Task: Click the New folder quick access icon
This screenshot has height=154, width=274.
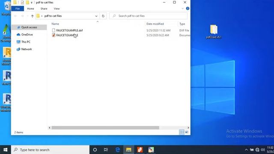Action: click(27, 3)
